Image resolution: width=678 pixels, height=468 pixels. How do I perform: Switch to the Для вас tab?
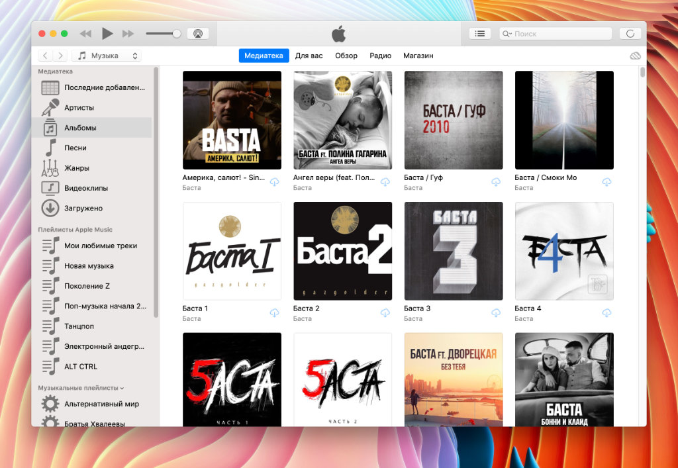pyautogui.click(x=309, y=56)
